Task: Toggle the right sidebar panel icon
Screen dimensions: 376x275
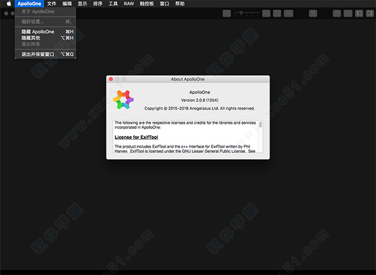Action: coord(370,13)
